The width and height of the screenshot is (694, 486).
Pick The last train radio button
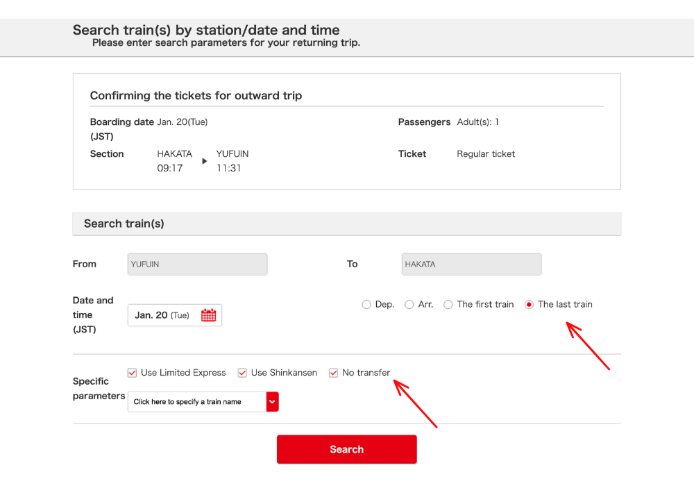pyautogui.click(x=530, y=305)
